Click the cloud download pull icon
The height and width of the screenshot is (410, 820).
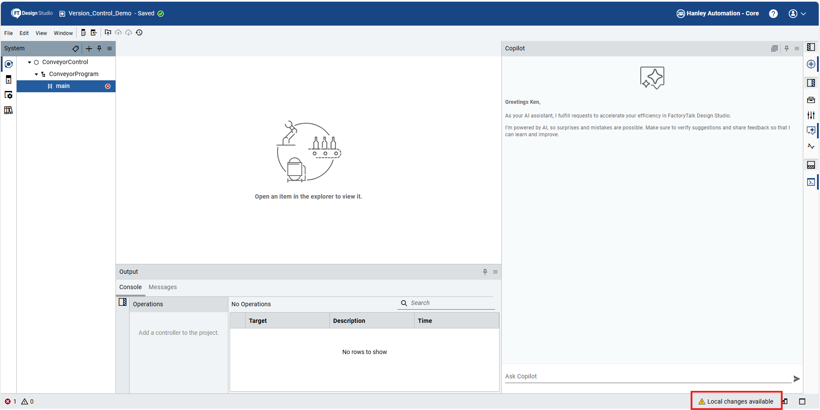tap(129, 32)
